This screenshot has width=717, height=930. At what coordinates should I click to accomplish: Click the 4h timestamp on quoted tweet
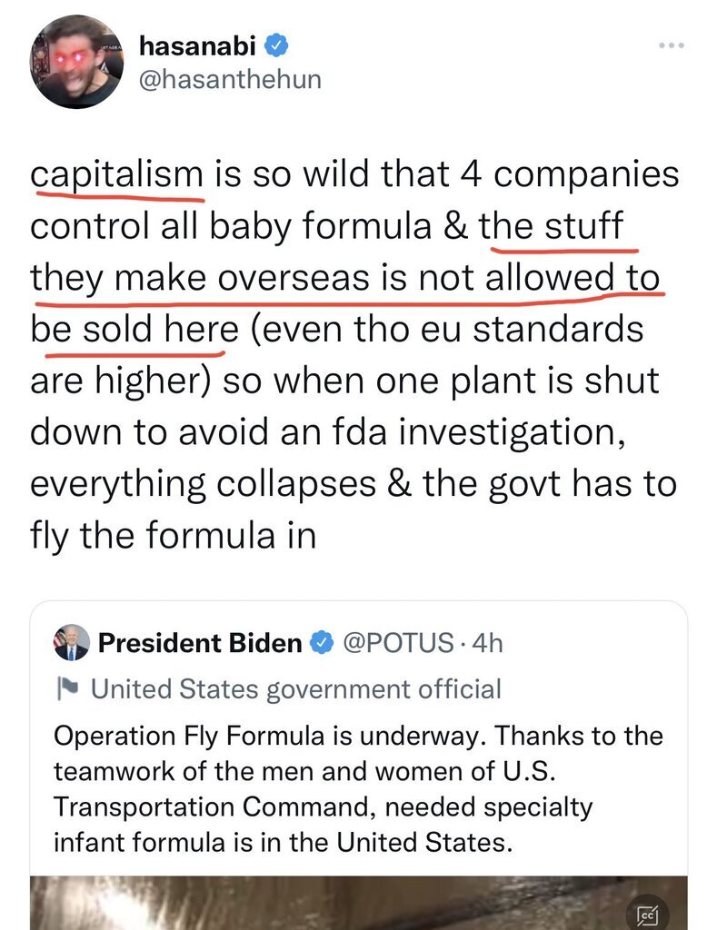[x=488, y=644]
